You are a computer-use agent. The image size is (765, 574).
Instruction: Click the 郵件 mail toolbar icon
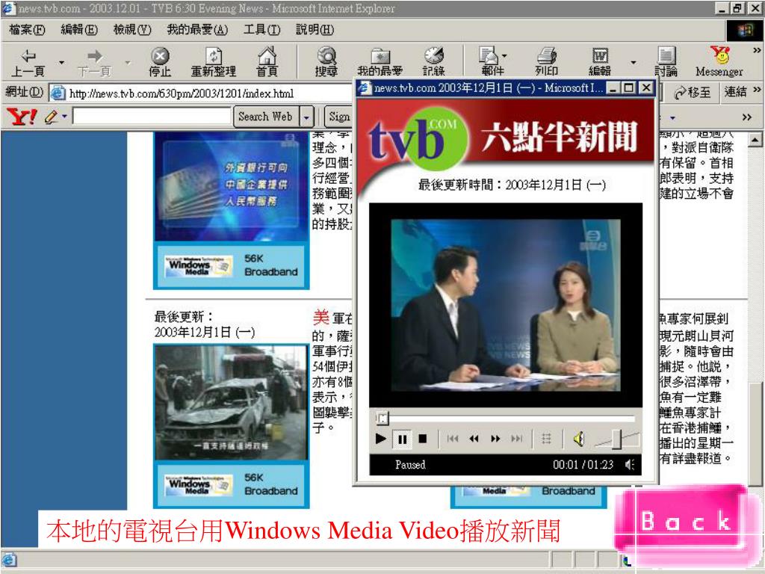pos(489,63)
